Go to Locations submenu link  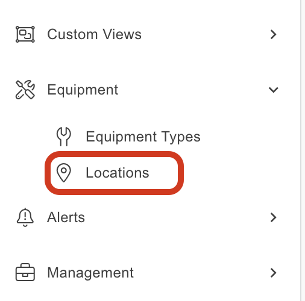coord(118,173)
